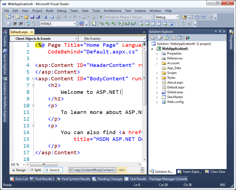Click the Save All icon
Viewport: 236px width, 190px height.
point(38,17)
